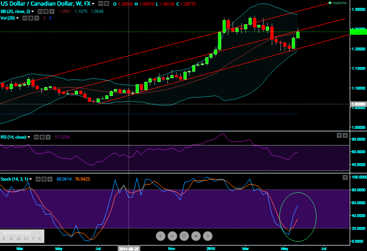Open the Vol (20) settings gear
The height and width of the screenshot is (251, 367).
30,18
